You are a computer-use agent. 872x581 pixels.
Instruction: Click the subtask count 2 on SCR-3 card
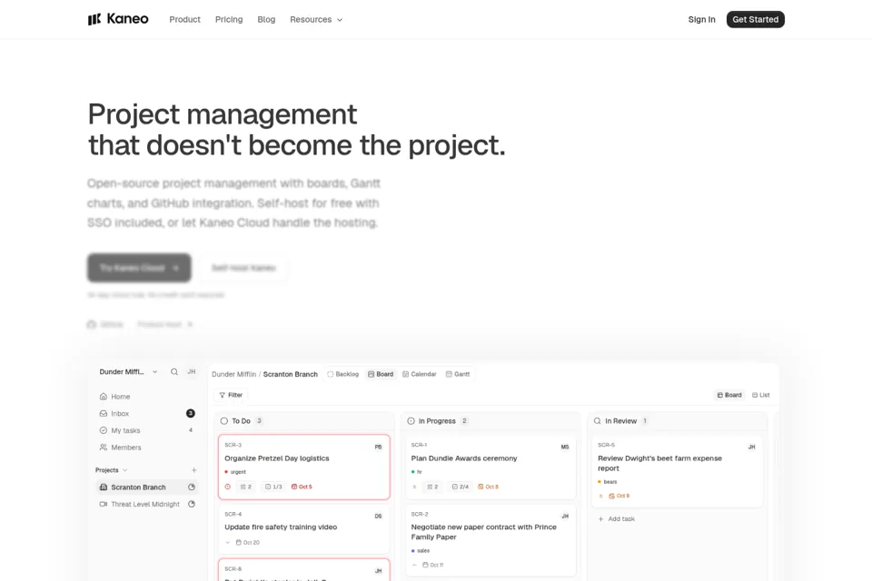pos(246,487)
